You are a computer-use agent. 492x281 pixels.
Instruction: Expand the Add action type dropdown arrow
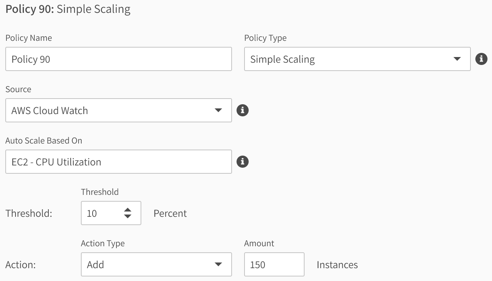pos(218,264)
